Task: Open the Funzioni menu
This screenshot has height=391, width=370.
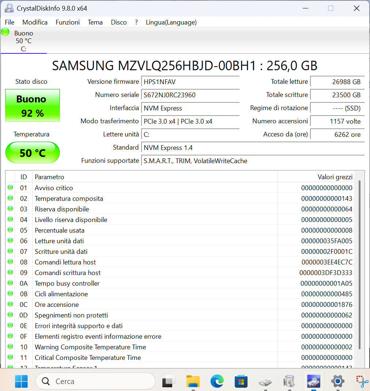Action: (x=68, y=22)
